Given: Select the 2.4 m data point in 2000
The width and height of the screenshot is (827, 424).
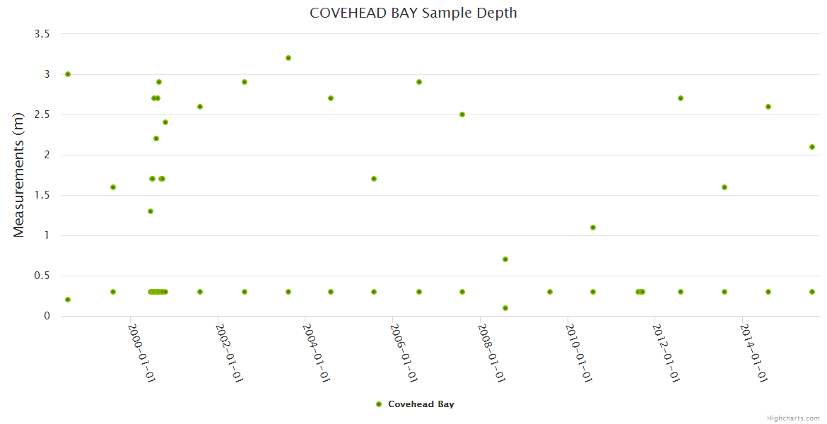Looking at the screenshot, I should (x=165, y=122).
